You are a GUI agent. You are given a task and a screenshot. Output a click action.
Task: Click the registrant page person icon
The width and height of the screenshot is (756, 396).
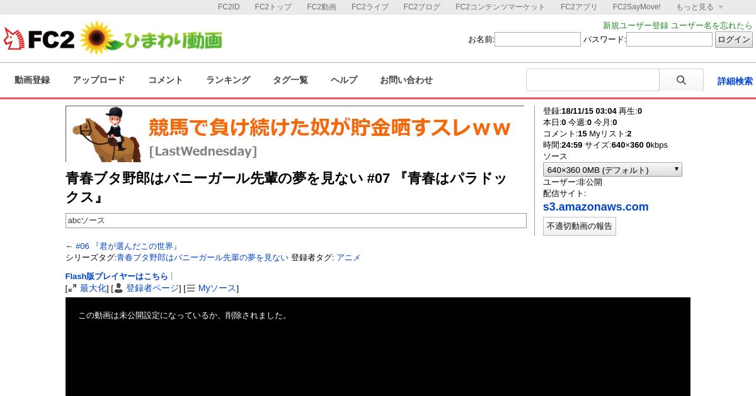[x=118, y=289]
